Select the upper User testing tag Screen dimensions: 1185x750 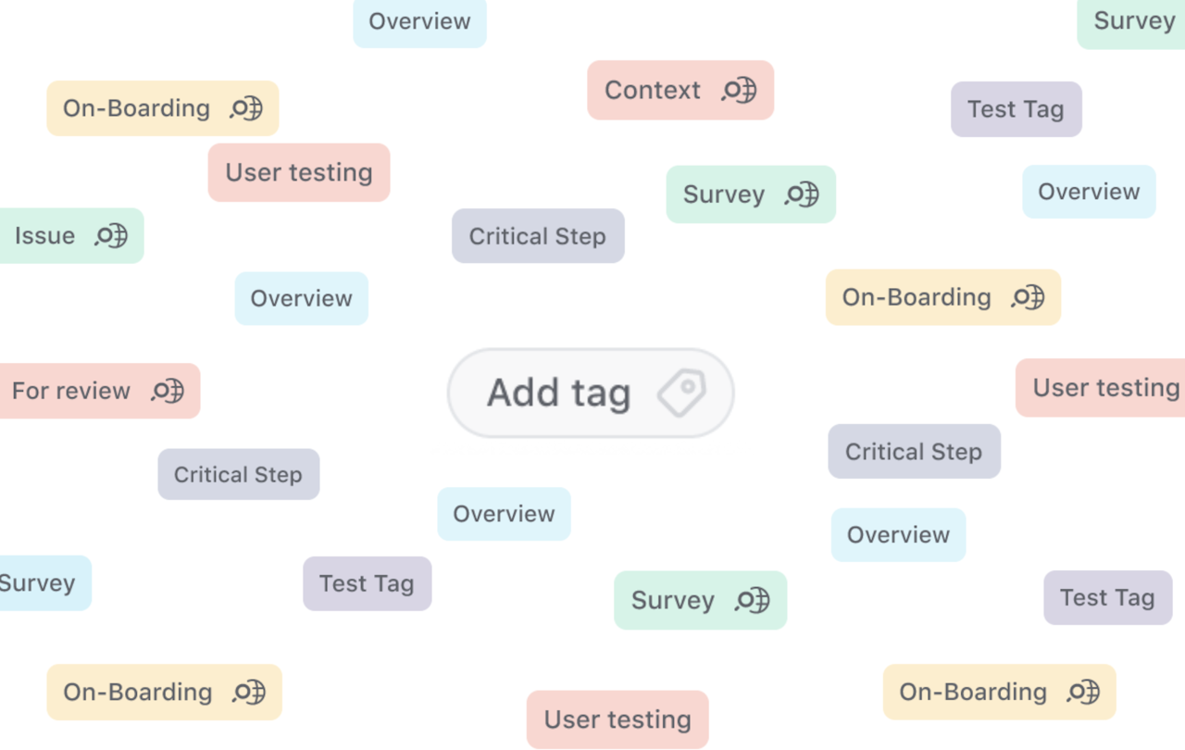pyautogui.click(x=298, y=173)
